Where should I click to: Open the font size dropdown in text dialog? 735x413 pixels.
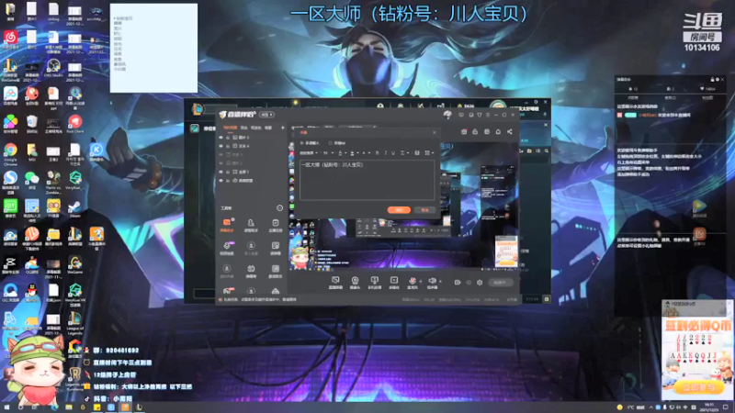click(x=328, y=152)
